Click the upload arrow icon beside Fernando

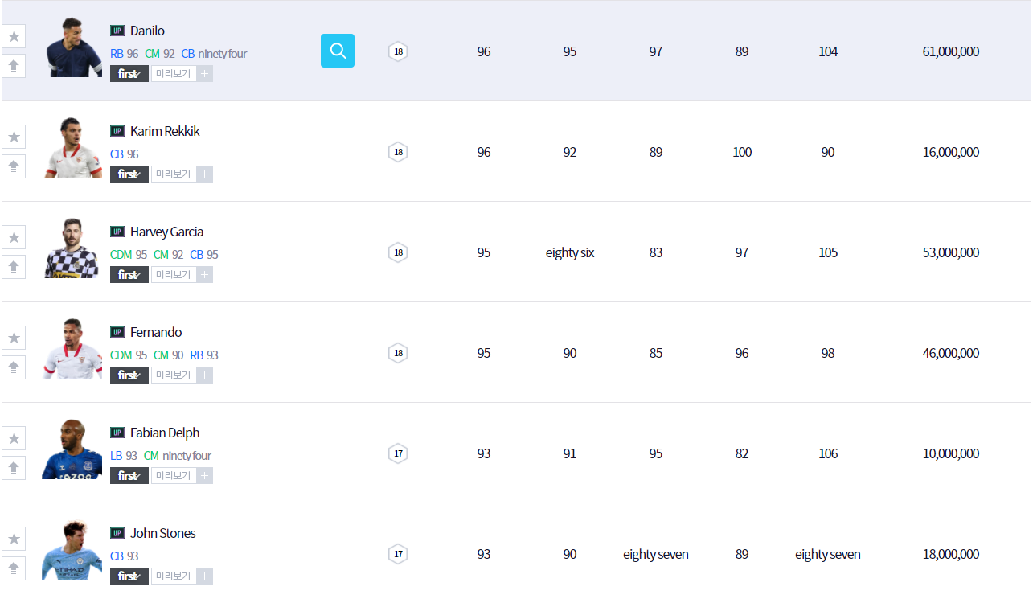coord(14,367)
